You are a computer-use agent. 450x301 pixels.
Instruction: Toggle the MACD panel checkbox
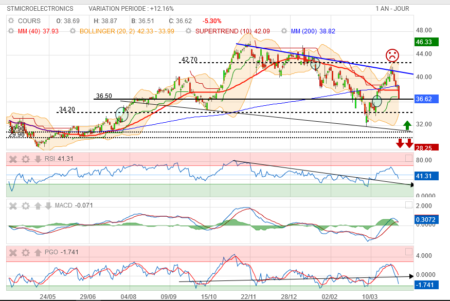(x=409, y=205)
